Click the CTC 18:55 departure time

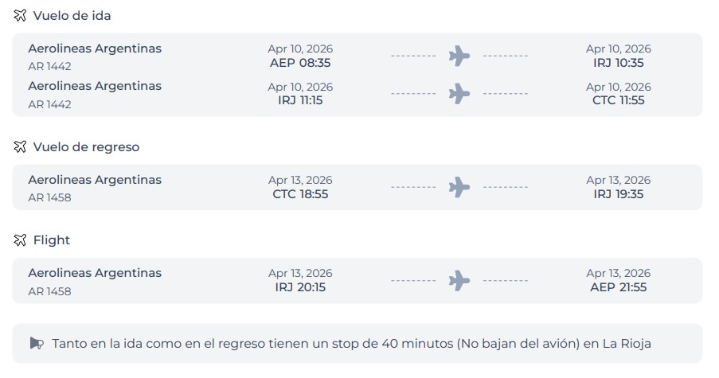[x=300, y=194]
